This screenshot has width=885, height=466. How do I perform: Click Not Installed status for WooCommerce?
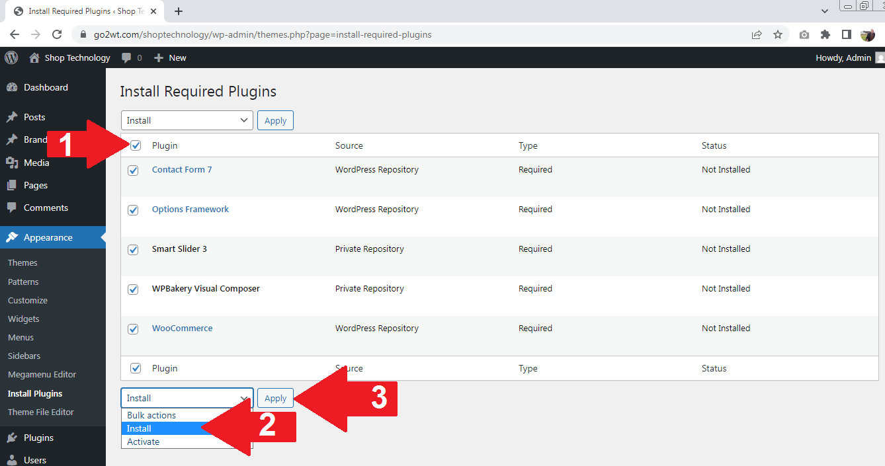726,328
